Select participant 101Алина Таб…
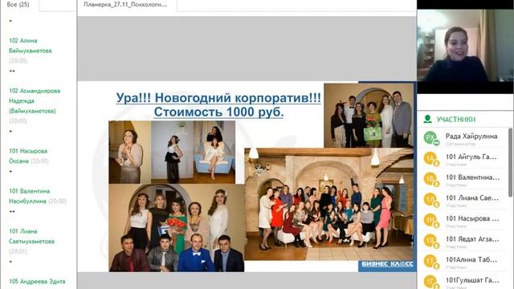 click(471, 260)
